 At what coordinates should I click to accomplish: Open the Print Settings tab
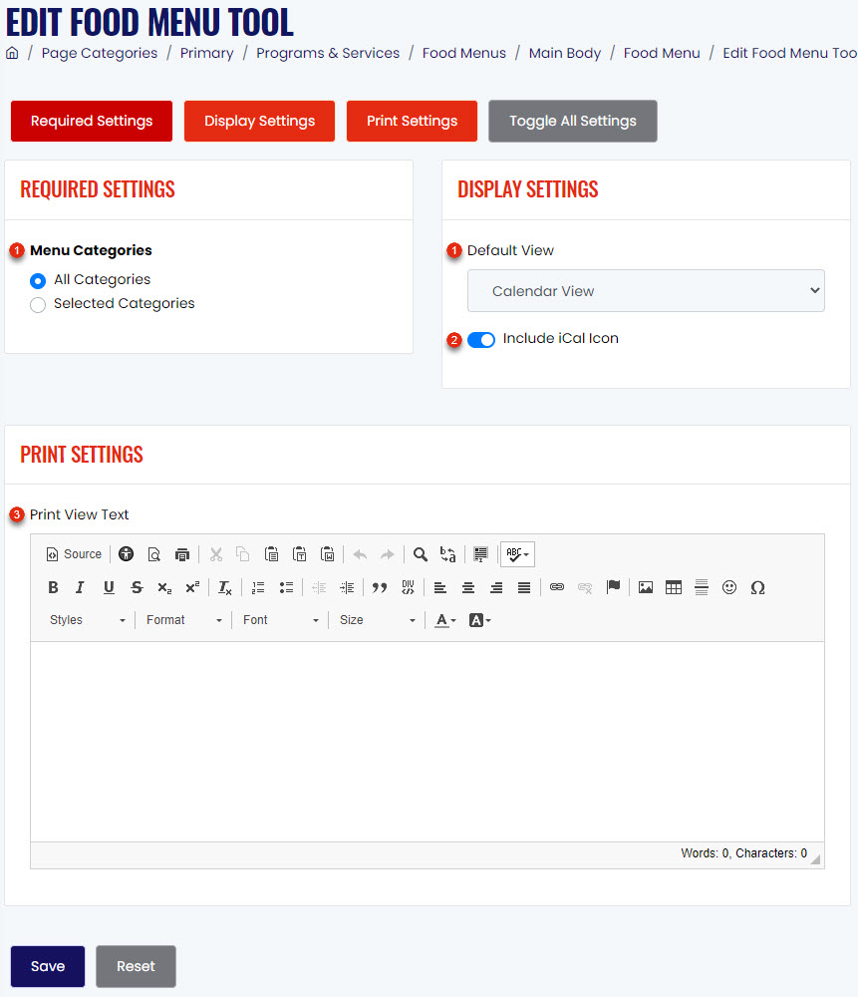click(x=412, y=121)
